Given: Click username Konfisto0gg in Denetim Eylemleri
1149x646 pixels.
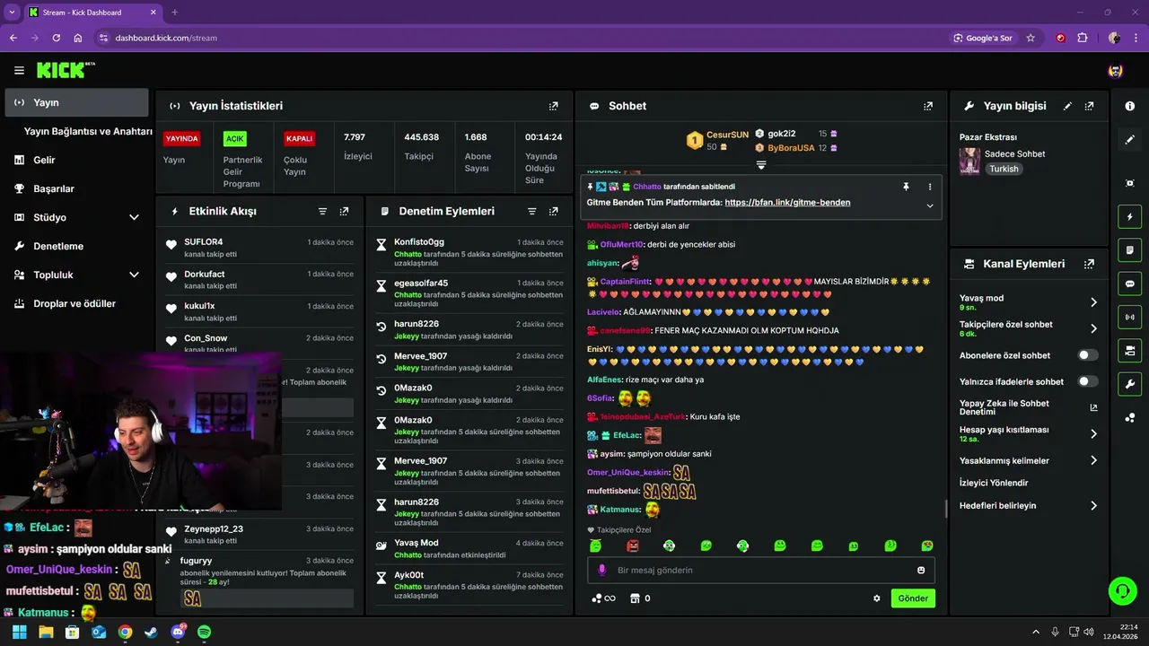Looking at the screenshot, I should point(419,242).
